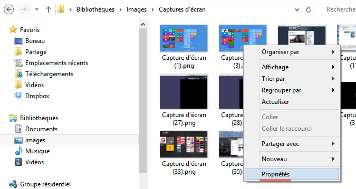Image resolution: width=356 pixels, height=189 pixels.
Task: Open Emplacements récents
Action: coord(56,63)
